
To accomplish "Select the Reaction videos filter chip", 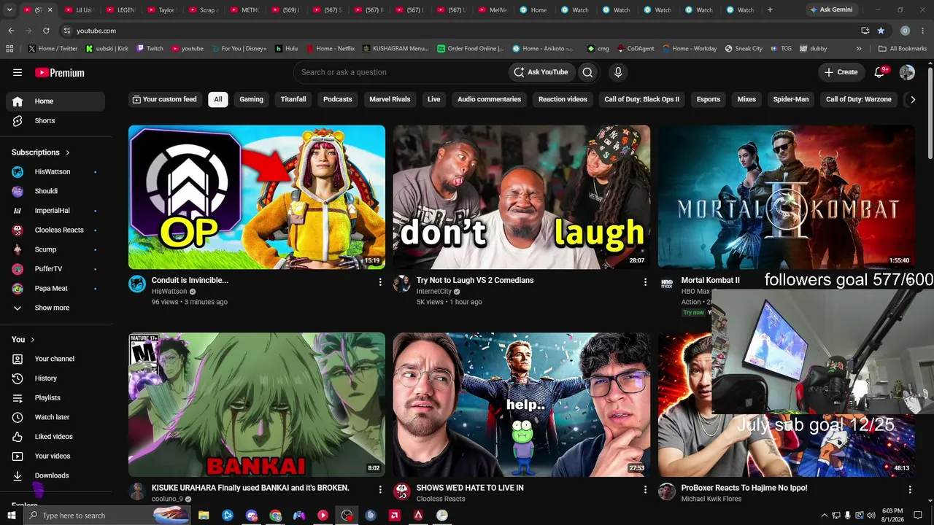I will click(563, 99).
